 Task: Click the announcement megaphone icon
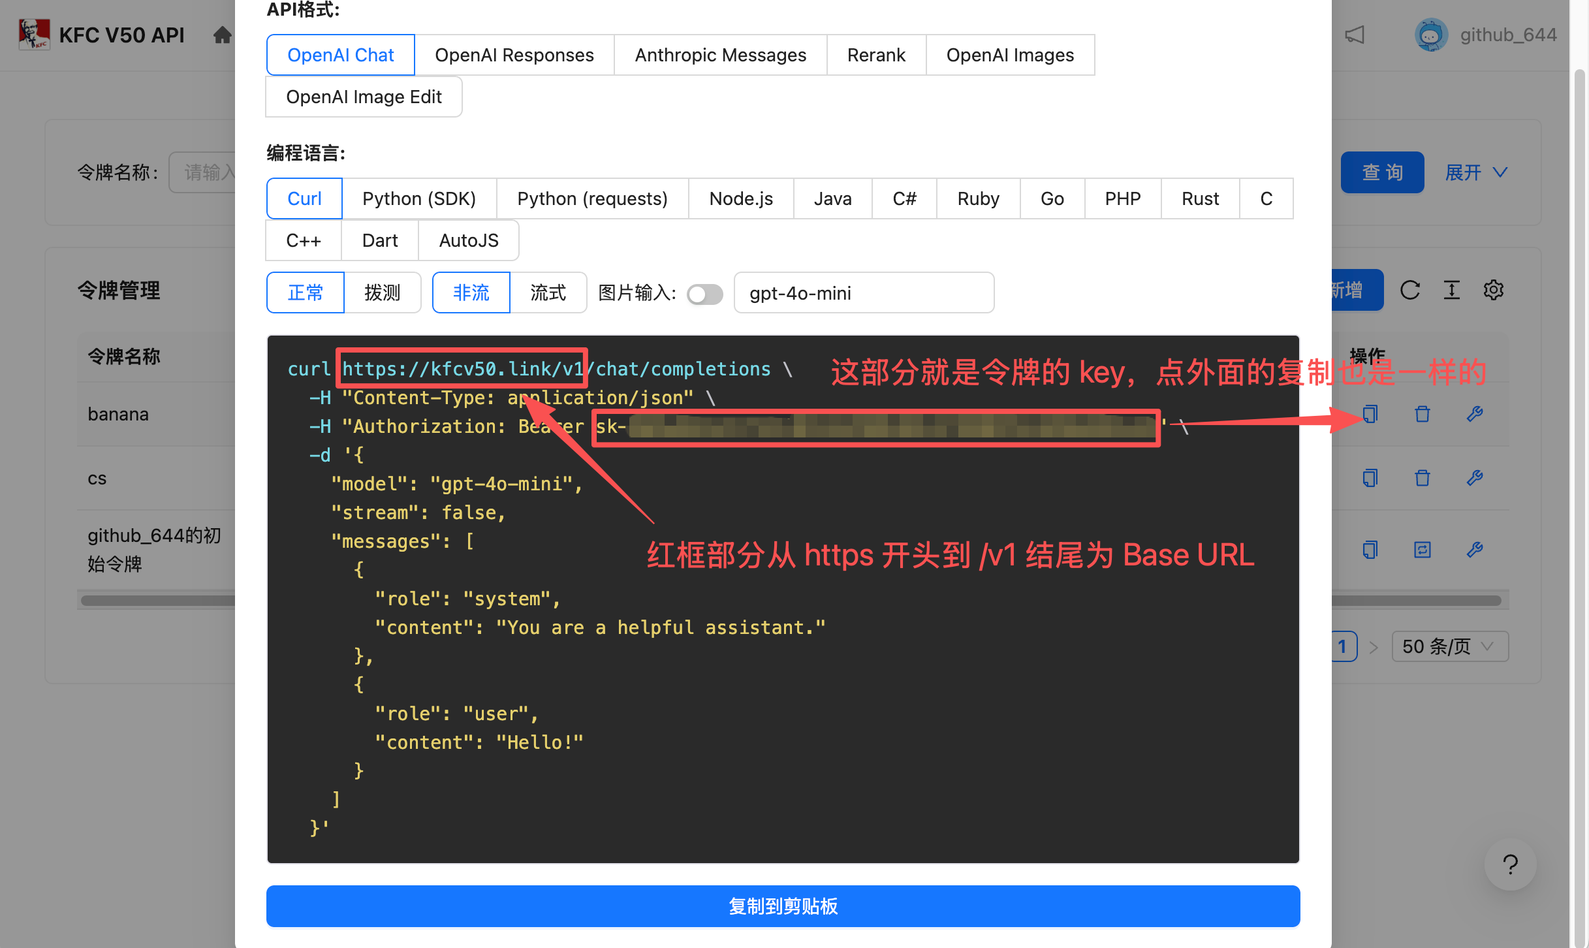tap(1355, 35)
